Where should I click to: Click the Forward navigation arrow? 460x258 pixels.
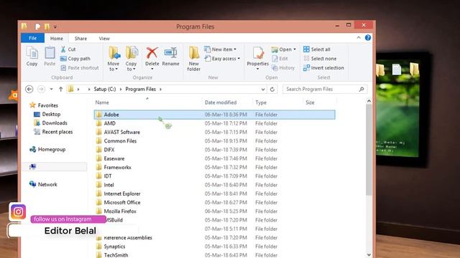coord(41,89)
